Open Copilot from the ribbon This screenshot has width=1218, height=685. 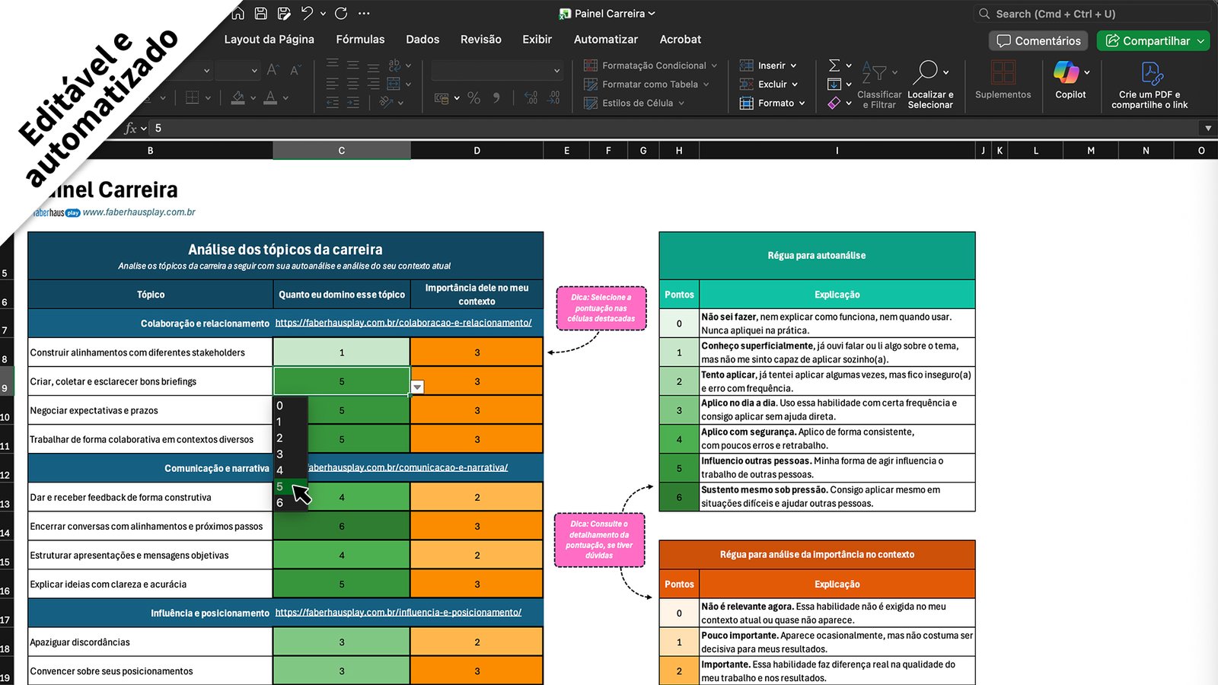(x=1070, y=80)
